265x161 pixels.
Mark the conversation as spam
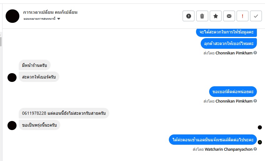pyautogui.click(x=189, y=16)
